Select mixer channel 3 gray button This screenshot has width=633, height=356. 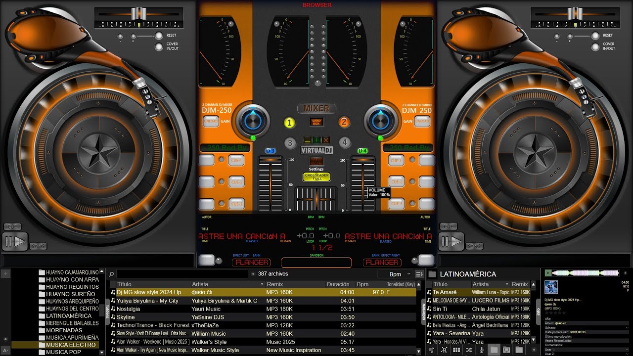[x=290, y=143]
